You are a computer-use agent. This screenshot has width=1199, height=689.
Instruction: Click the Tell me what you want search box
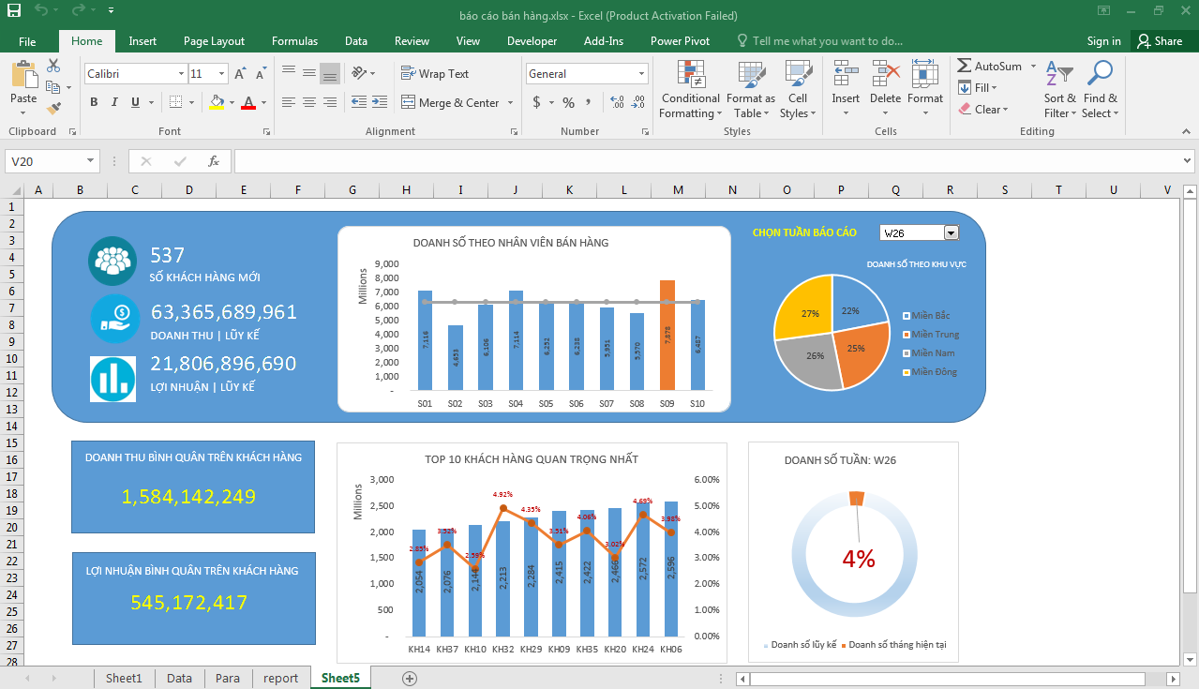[819, 41]
